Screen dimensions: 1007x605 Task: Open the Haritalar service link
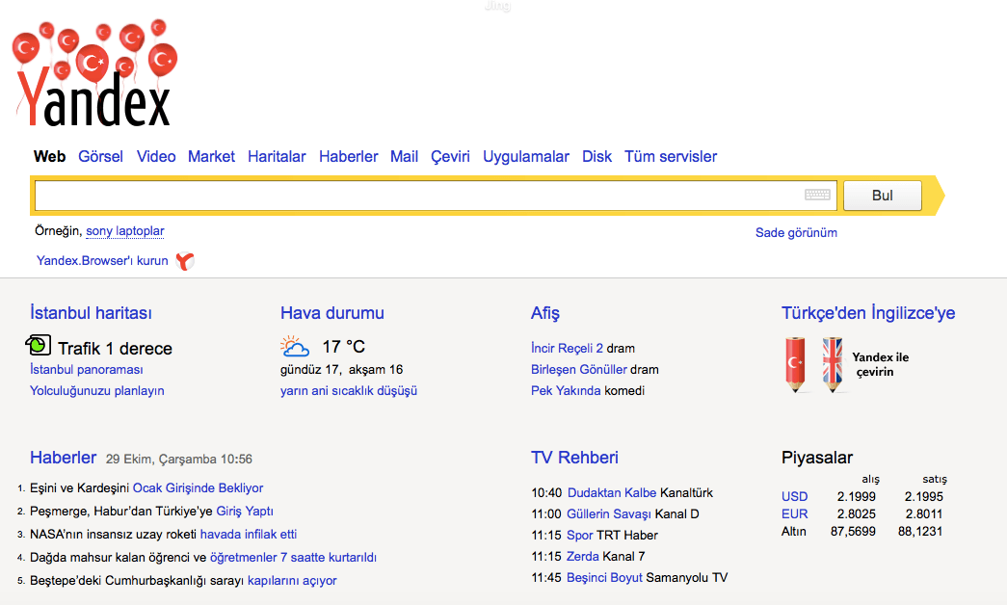pyautogui.click(x=277, y=157)
